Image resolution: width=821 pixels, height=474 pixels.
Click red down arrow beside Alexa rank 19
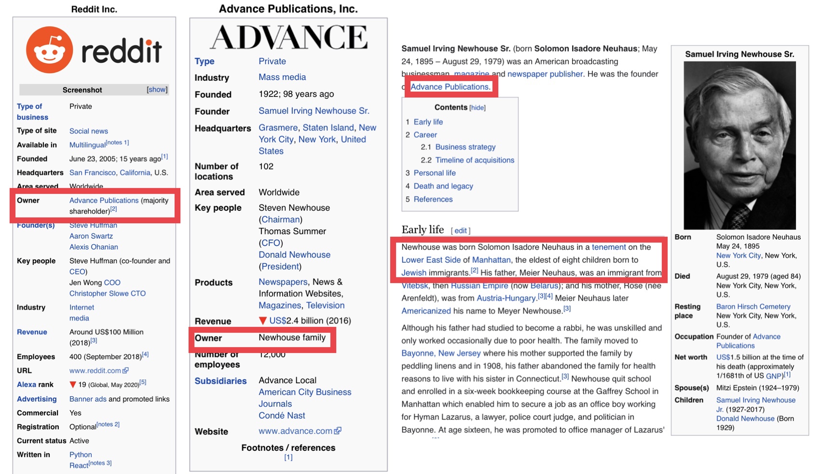coord(73,384)
